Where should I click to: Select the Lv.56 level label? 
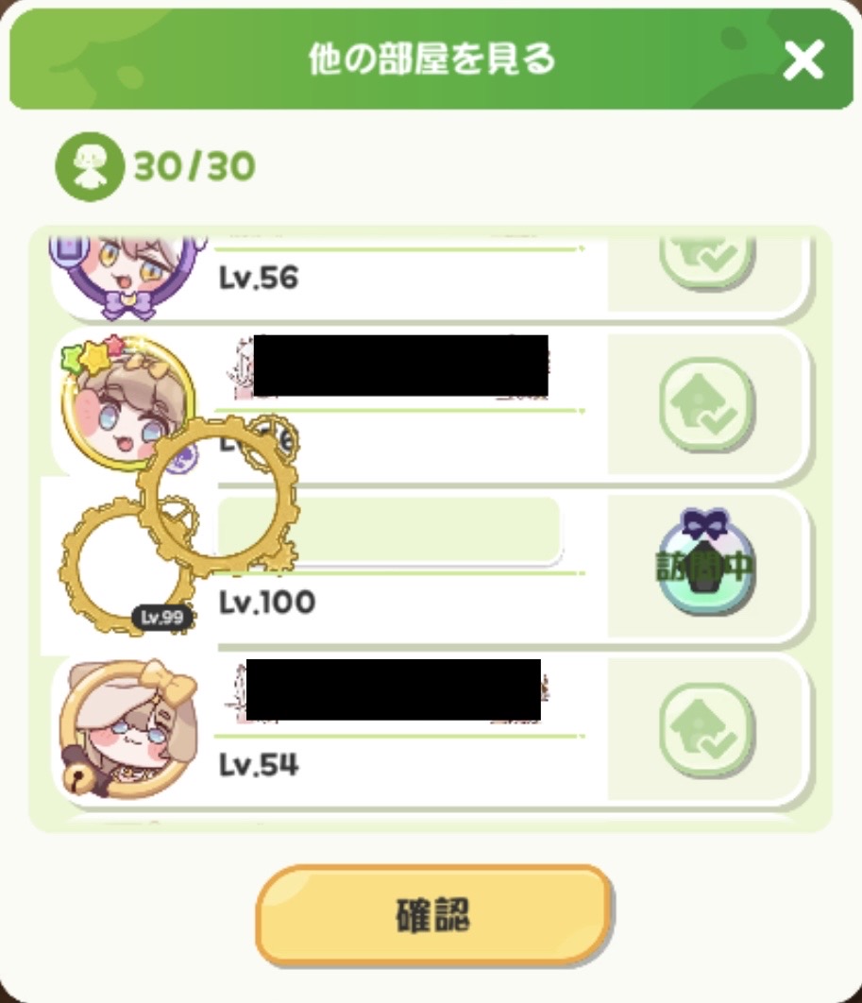(x=259, y=278)
